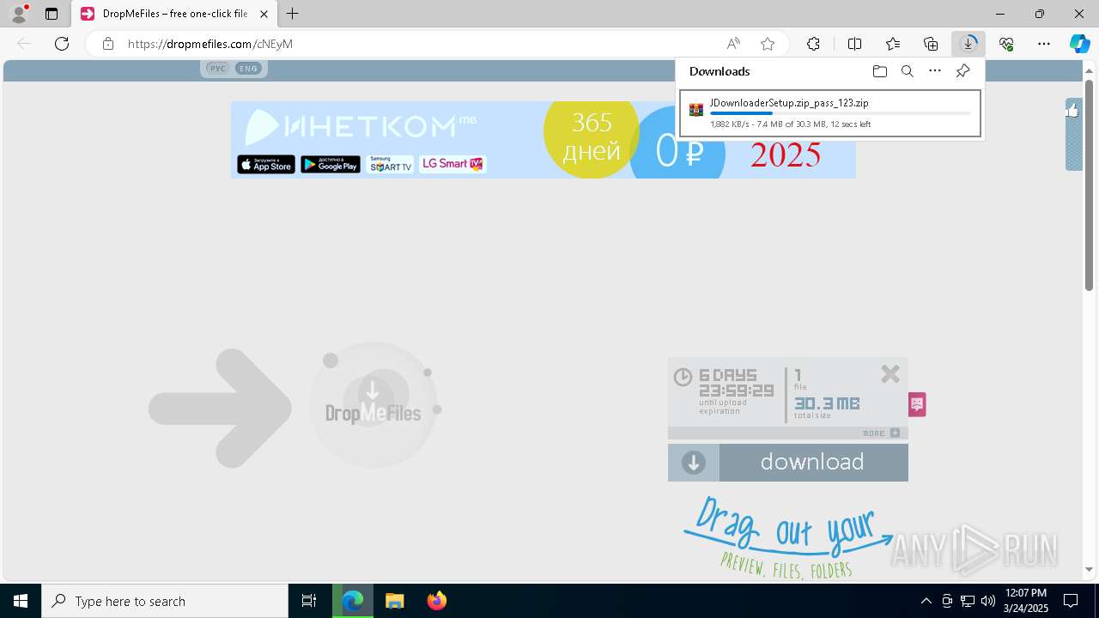The width and height of the screenshot is (1099, 618).
Task: Open the Favorites list
Action: (x=893, y=44)
